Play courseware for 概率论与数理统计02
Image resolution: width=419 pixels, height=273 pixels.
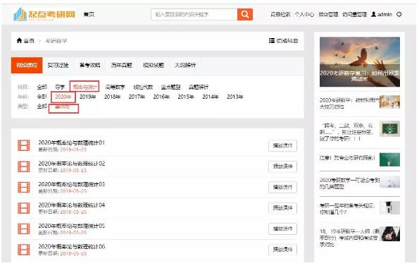point(282,166)
